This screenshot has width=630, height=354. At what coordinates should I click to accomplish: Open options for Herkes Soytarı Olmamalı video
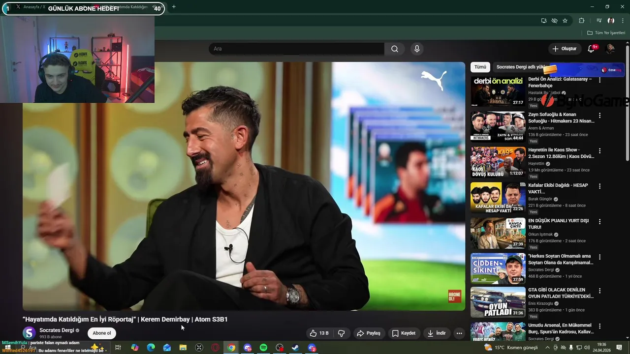[x=599, y=257]
